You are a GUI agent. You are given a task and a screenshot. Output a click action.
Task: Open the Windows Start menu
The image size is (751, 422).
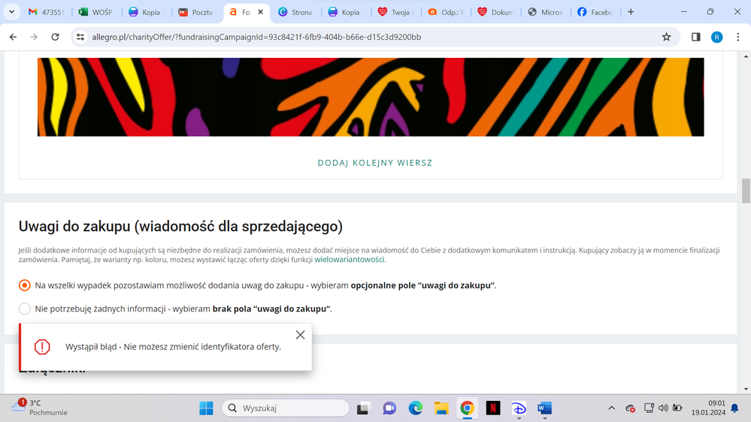point(207,408)
